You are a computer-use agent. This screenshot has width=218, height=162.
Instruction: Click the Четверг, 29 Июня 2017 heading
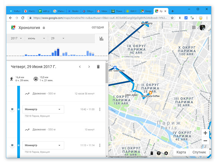(x=34, y=67)
